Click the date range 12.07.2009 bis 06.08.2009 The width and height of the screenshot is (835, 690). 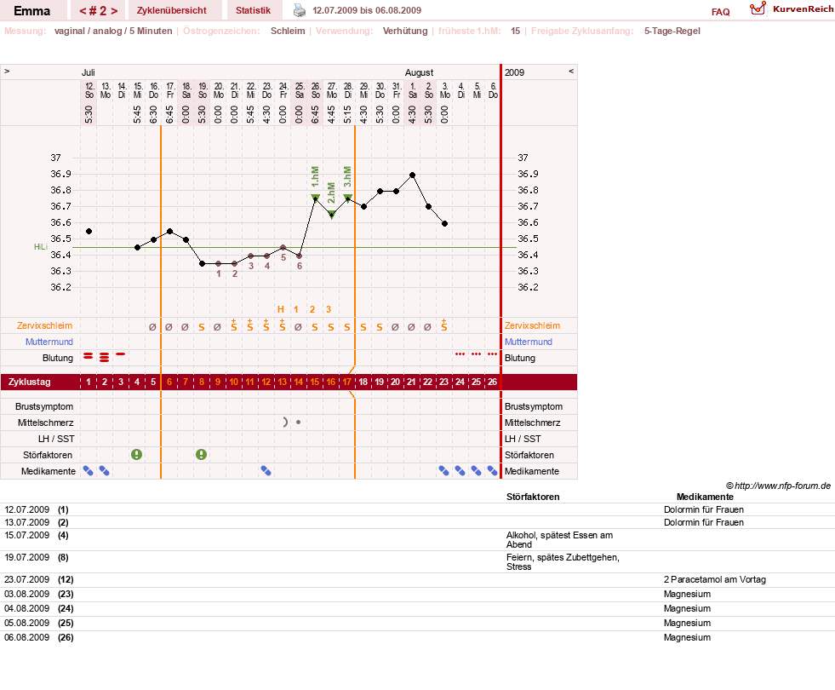[367, 11]
